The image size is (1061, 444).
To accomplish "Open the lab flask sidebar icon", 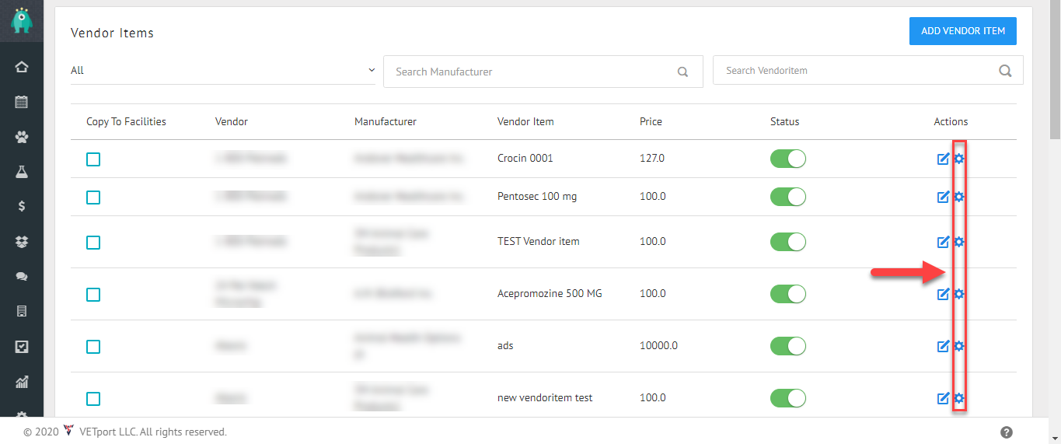I will point(22,172).
